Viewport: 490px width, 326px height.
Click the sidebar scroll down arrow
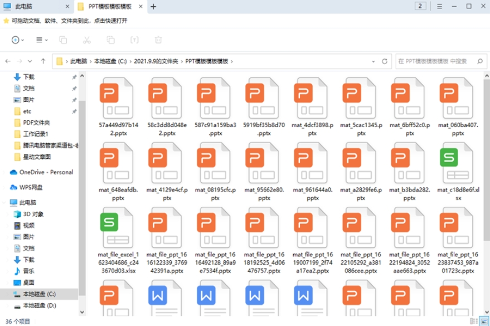(x=82, y=312)
